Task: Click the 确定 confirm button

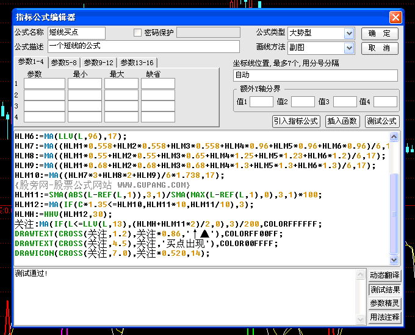Action: (380, 33)
